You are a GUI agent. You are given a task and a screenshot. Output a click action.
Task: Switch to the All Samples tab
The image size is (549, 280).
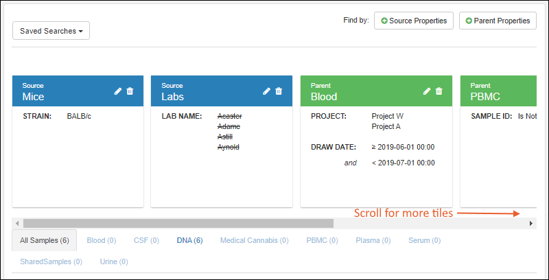45,240
